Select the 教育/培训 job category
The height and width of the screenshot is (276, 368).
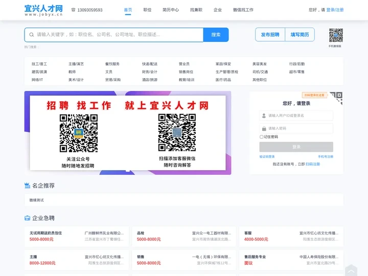click(x=187, y=80)
